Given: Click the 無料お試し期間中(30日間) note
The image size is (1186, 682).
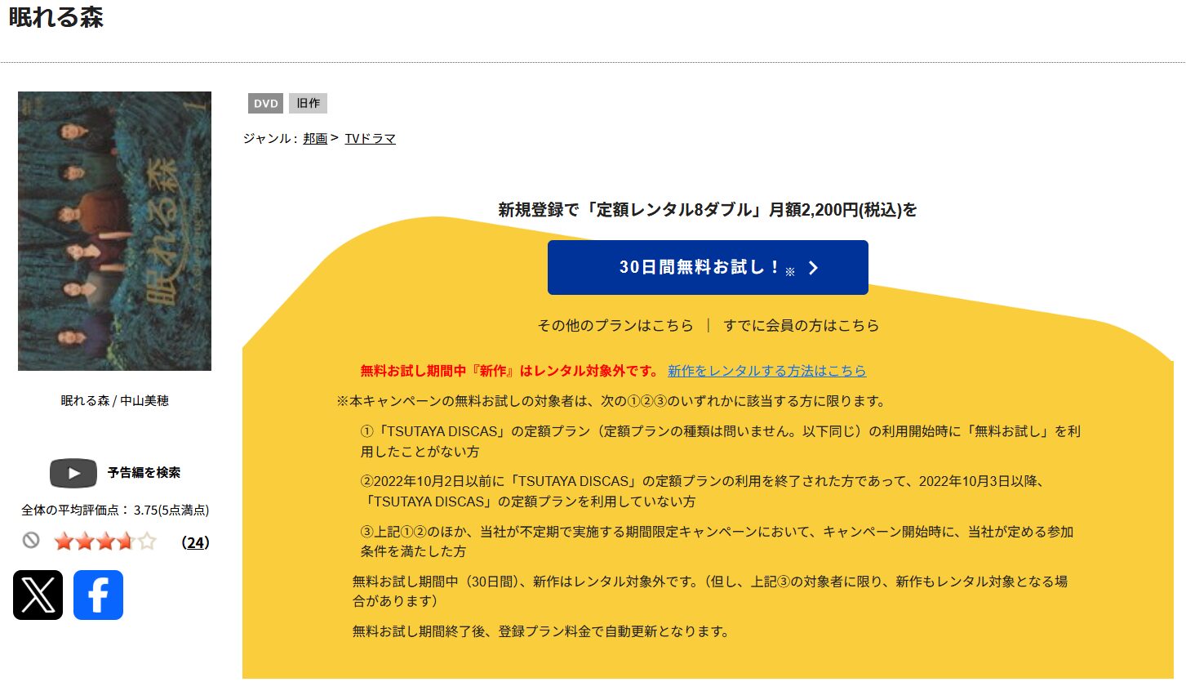Looking at the screenshot, I should 710,591.
